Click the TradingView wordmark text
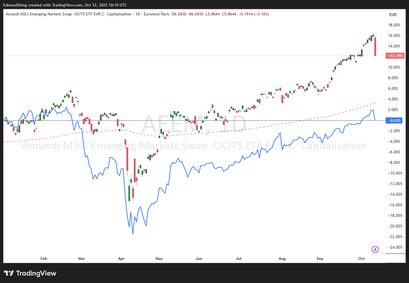The height and width of the screenshot is (283, 409). tap(36, 273)
